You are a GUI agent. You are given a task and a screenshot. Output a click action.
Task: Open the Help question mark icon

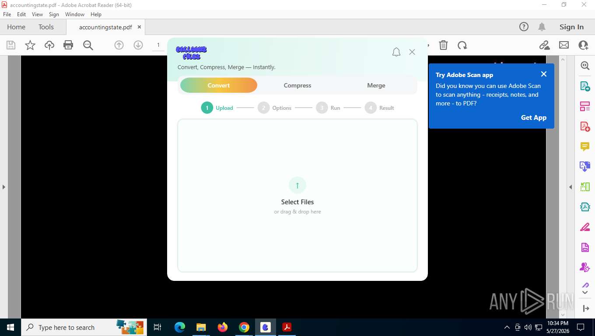click(x=524, y=27)
